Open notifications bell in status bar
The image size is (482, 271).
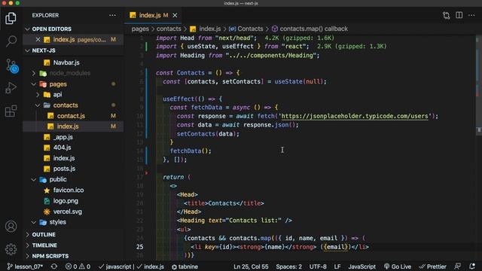coord(472,266)
